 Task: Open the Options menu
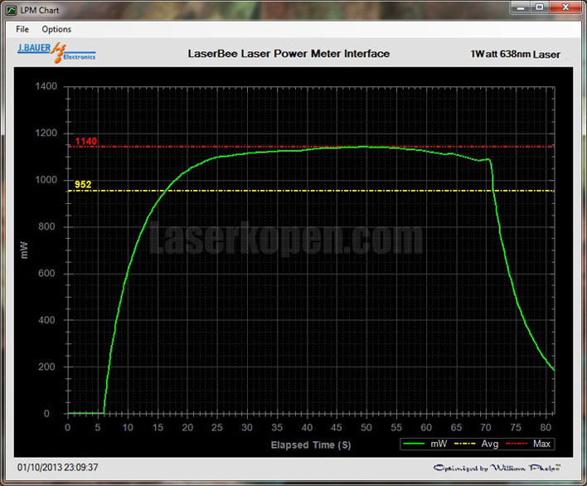click(57, 29)
